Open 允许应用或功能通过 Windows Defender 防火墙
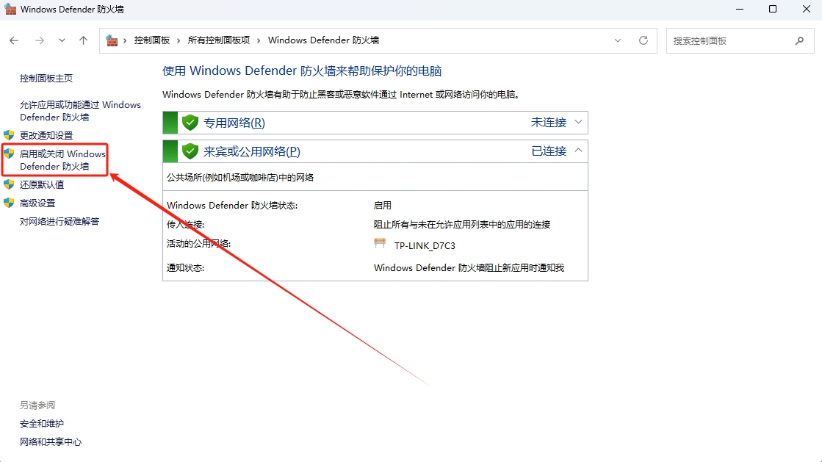Image resolution: width=822 pixels, height=462 pixels. 80,111
